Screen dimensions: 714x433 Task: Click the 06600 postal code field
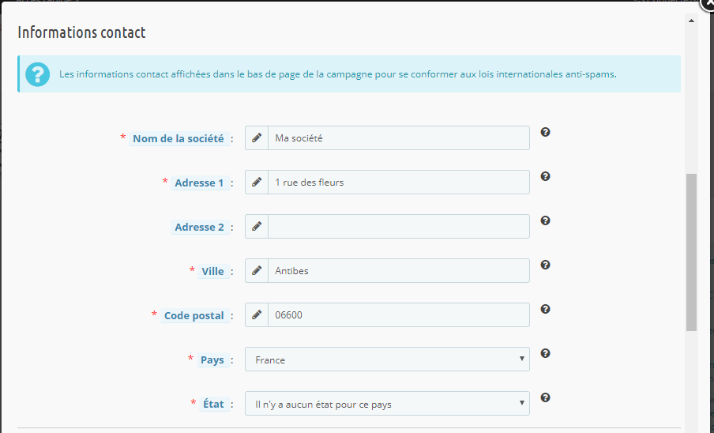398,314
